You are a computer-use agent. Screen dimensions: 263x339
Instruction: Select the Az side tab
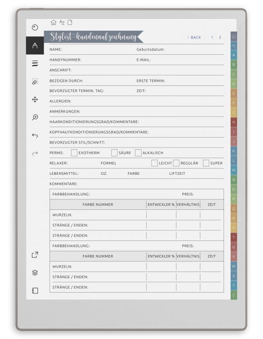click(x=234, y=46)
